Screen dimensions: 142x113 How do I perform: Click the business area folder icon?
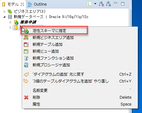pyautogui.click(x=10, y=12)
